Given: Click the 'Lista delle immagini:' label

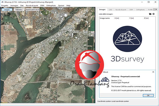Looking at the screenshot, I should click(106, 14).
